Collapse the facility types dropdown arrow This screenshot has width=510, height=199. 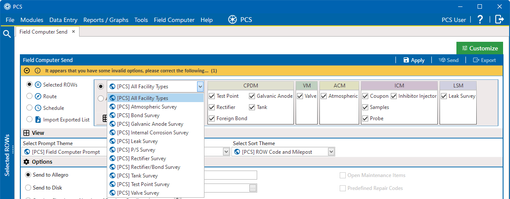(x=200, y=87)
